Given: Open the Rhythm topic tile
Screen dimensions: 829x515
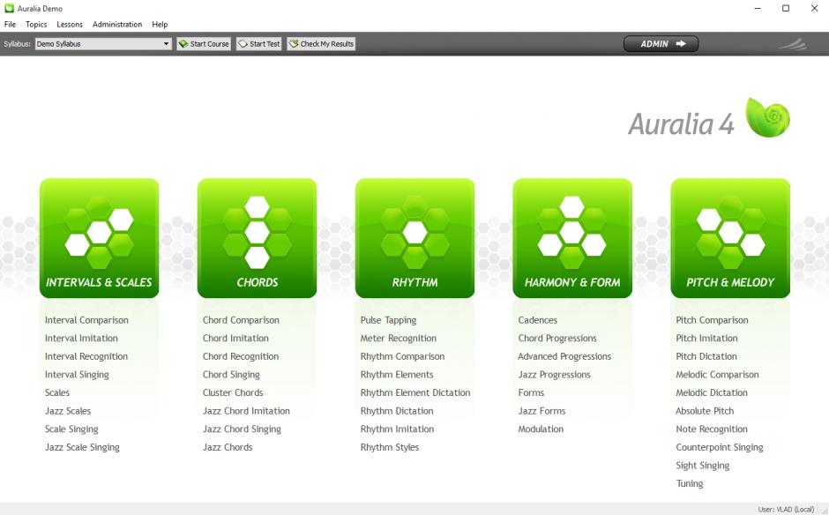Looking at the screenshot, I should [x=414, y=238].
